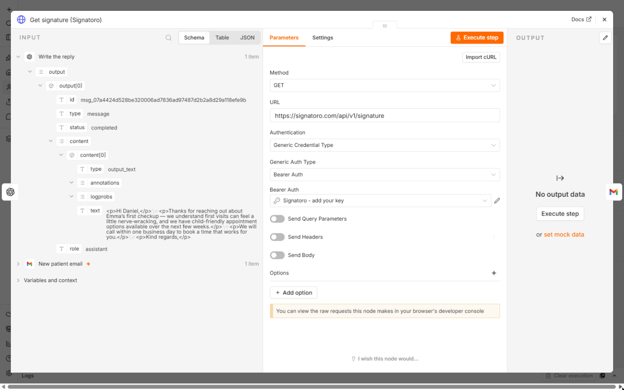Click the lightbulb icon by 'I wish this node would'
This screenshot has width=624, height=390.
354,359
